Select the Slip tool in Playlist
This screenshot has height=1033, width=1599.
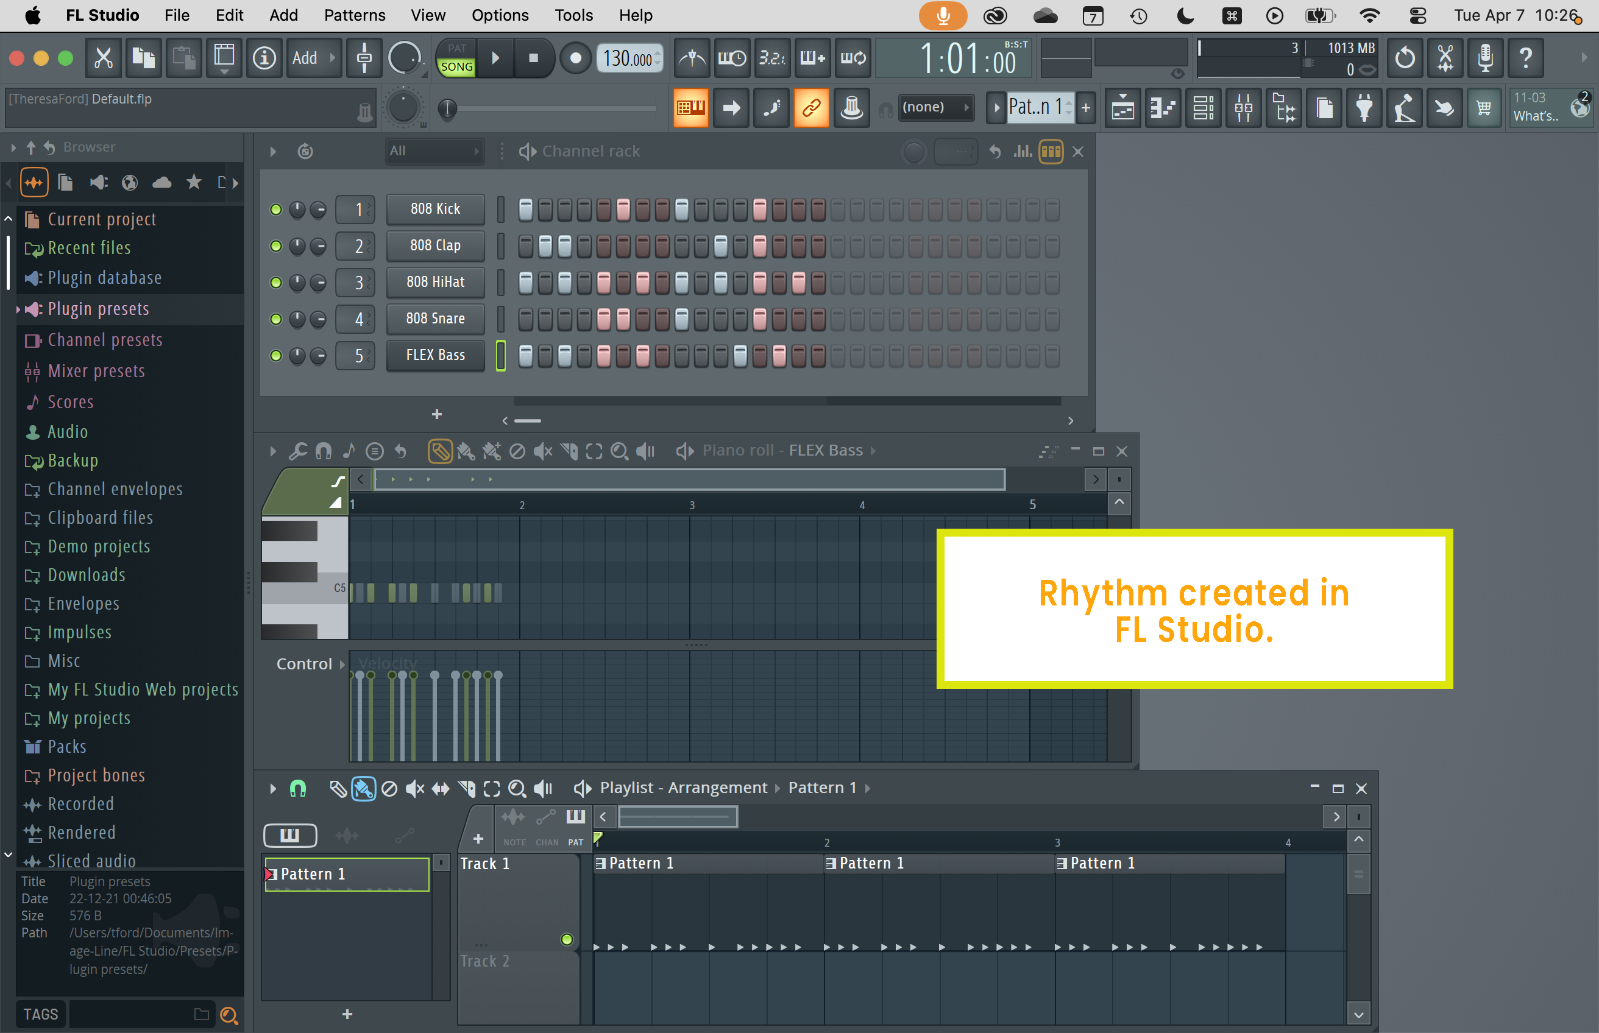click(x=440, y=788)
